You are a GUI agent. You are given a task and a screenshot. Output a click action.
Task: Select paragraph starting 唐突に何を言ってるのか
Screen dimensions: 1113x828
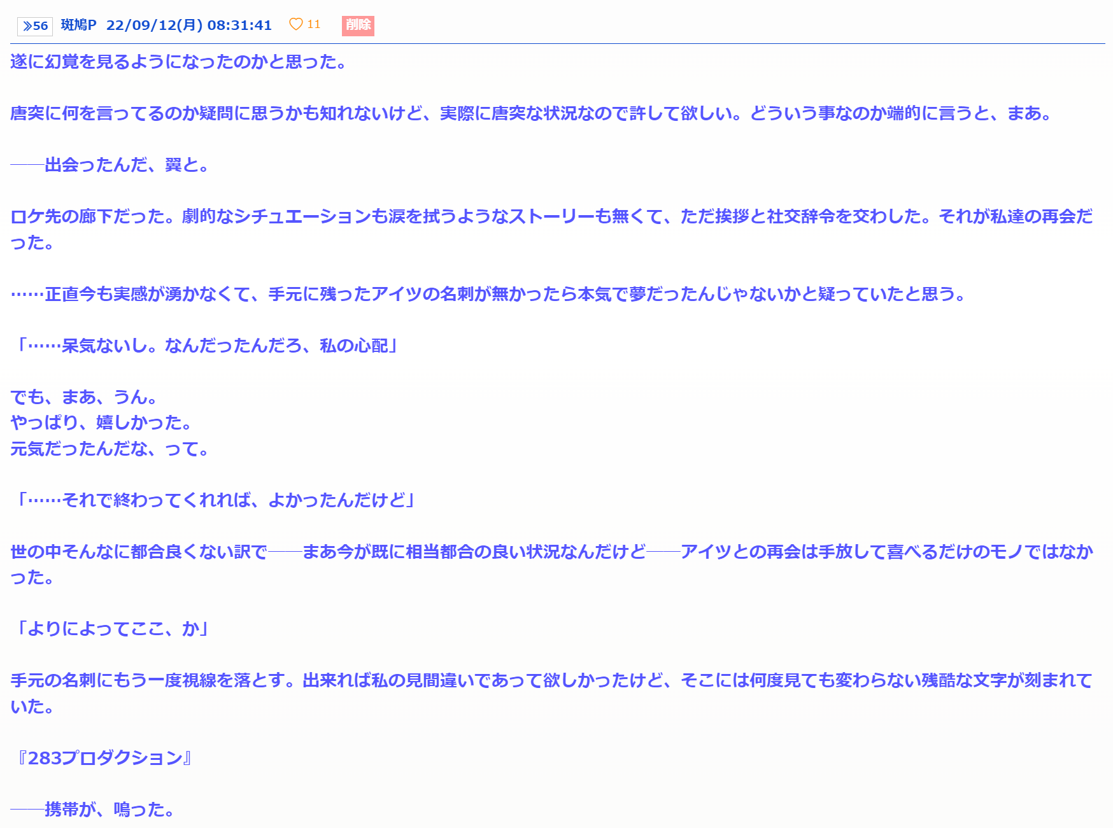pos(532,113)
